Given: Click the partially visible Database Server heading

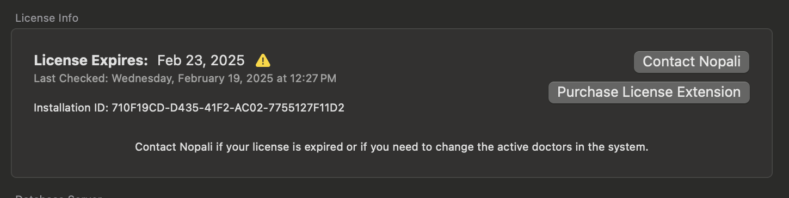Looking at the screenshot, I should (59, 196).
